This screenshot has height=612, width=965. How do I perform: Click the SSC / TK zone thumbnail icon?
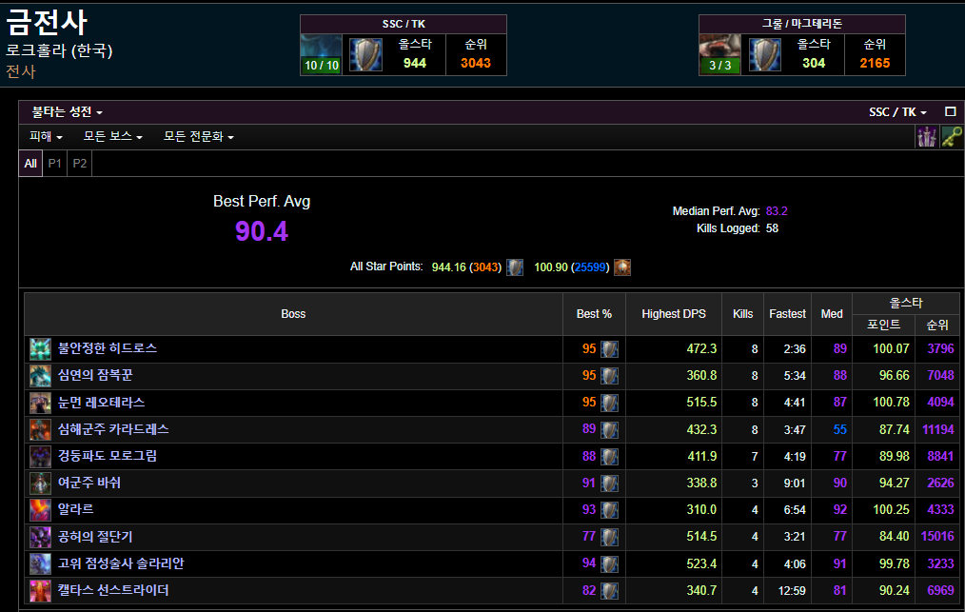(321, 54)
